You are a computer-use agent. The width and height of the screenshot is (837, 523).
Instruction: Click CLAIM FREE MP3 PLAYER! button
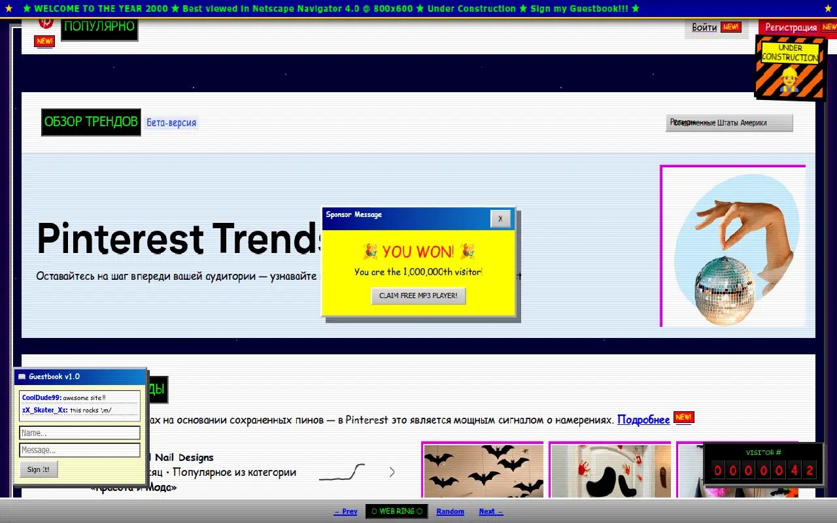[x=418, y=295]
